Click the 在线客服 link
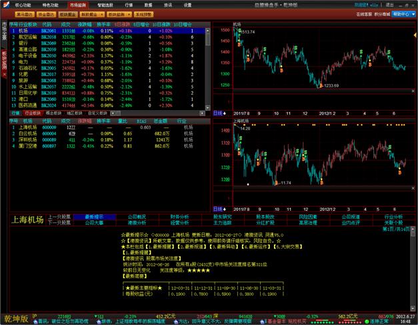The height and width of the screenshot is (325, 418). click(x=364, y=14)
